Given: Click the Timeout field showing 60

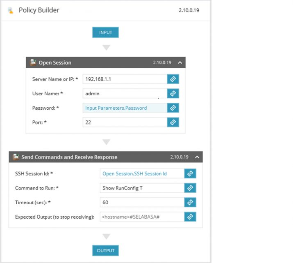Looking at the screenshot, I should click(142, 202).
